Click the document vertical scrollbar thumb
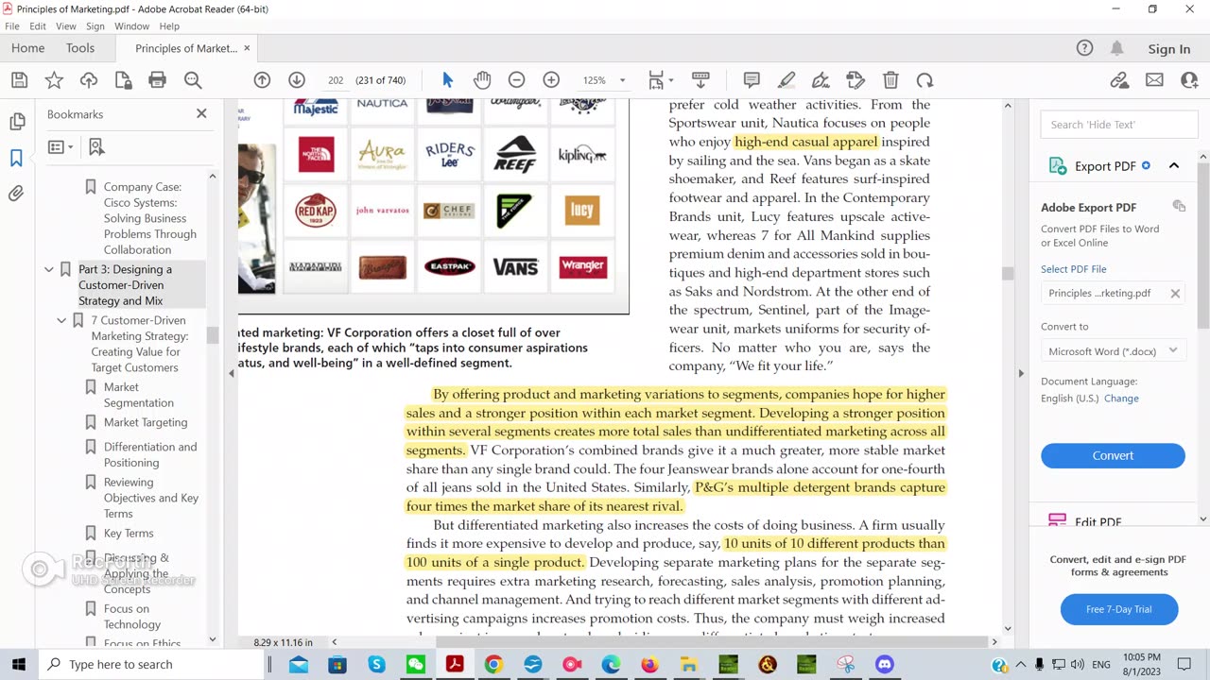This screenshot has width=1210, height=680. [1008, 274]
